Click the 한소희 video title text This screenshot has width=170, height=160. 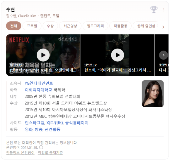(x=118, y=70)
